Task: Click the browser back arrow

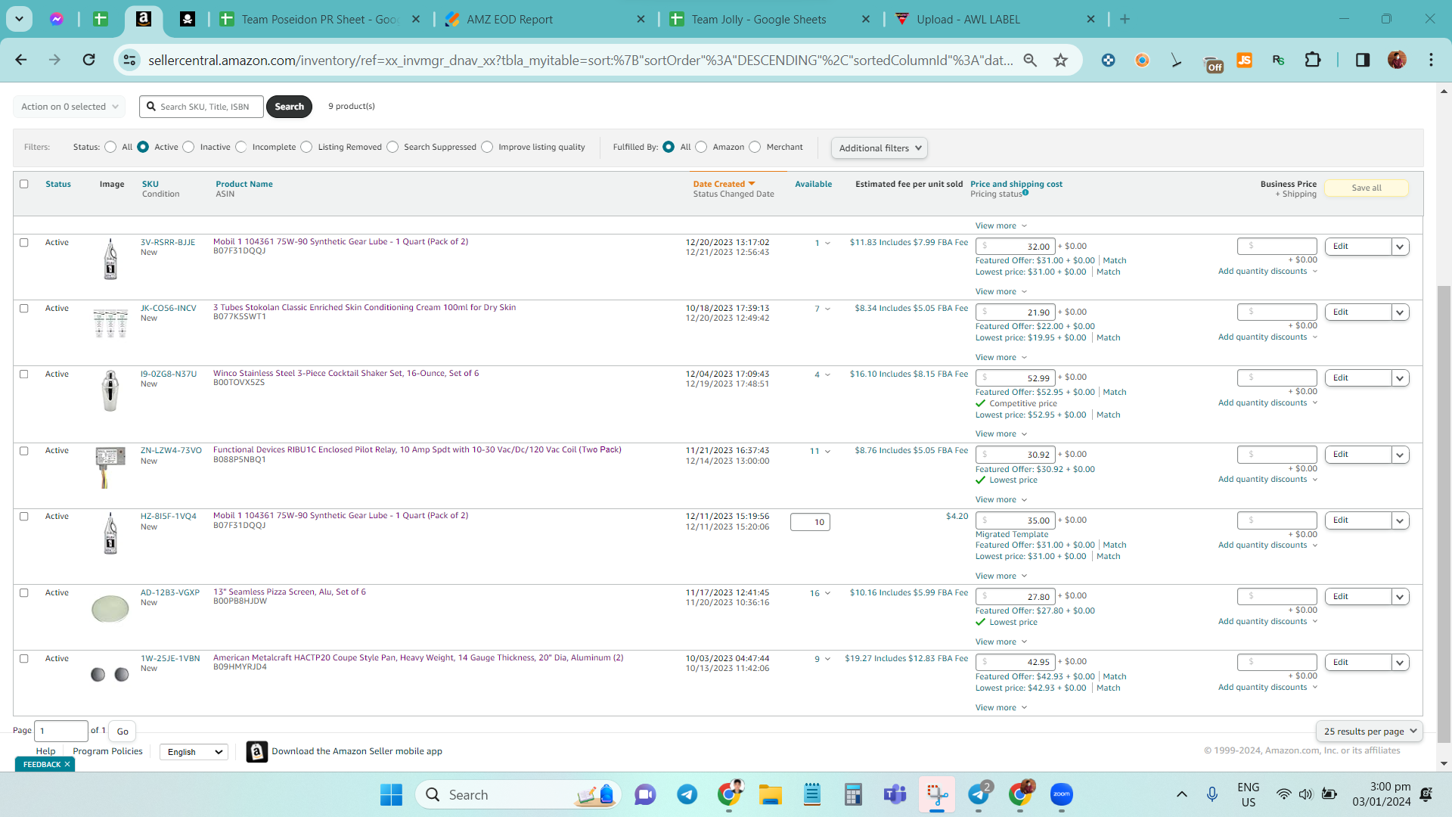Action: [x=21, y=60]
